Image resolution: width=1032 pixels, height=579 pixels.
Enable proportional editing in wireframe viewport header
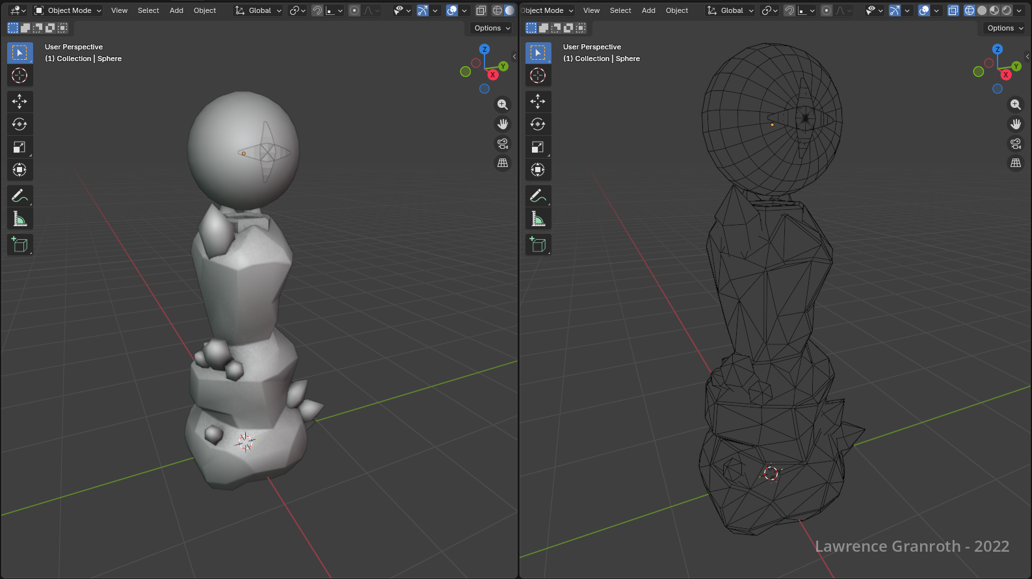[826, 10]
